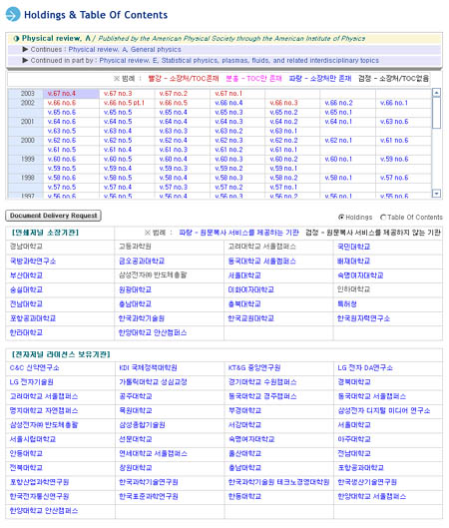Click the 고등과학원 entry
The width and height of the screenshot is (449, 528).
(136, 247)
